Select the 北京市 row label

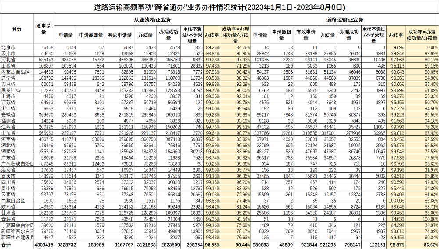click(8, 47)
